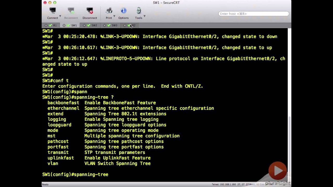Expand the Print dropdown arrow

point(114,16)
